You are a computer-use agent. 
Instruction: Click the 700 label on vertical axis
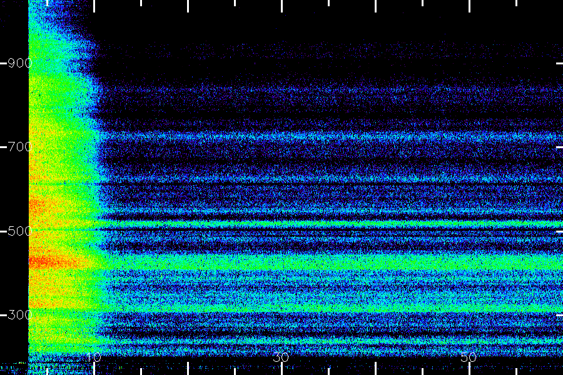click(20, 147)
